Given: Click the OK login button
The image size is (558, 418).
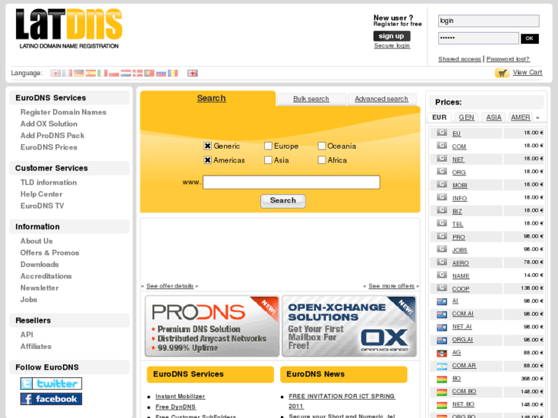Looking at the screenshot, I should coord(530,38).
